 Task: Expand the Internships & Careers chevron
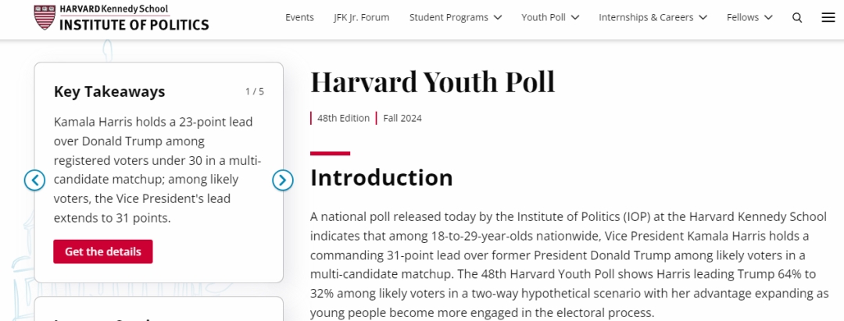click(703, 18)
